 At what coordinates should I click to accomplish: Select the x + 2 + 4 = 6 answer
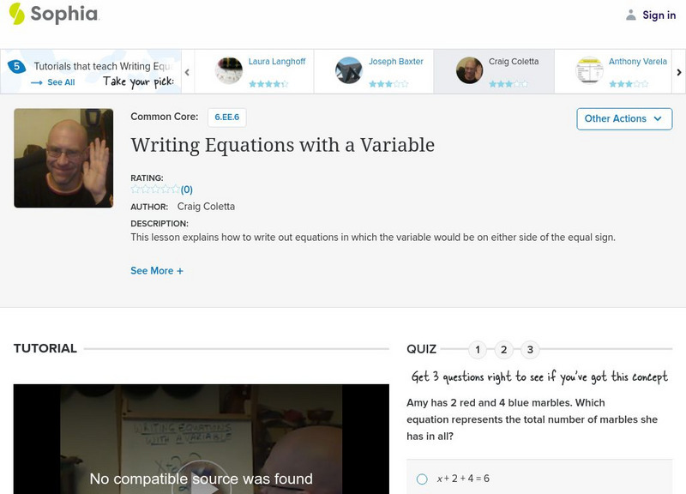pos(420,479)
